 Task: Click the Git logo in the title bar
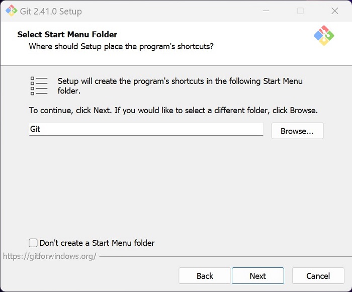(12, 11)
